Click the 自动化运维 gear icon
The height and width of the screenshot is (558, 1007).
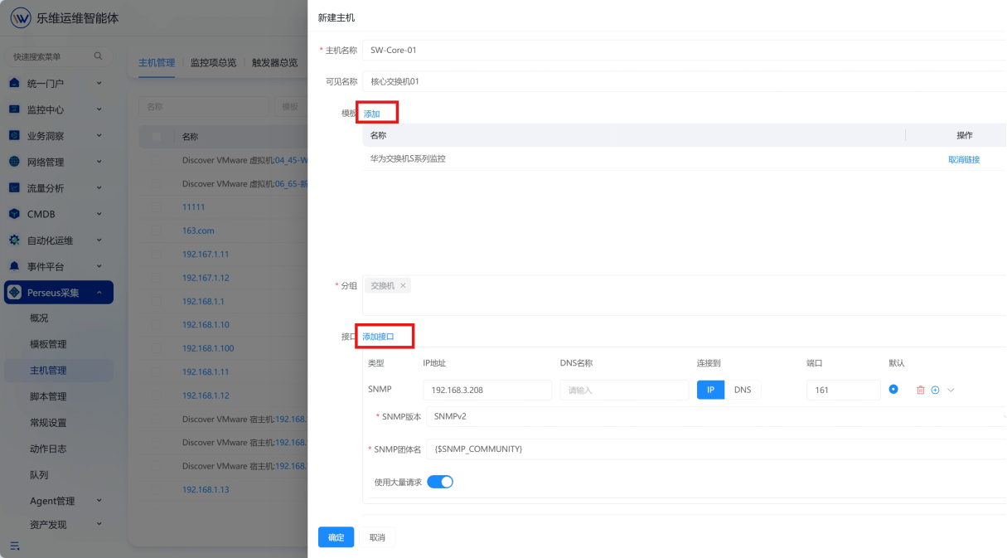(14, 240)
